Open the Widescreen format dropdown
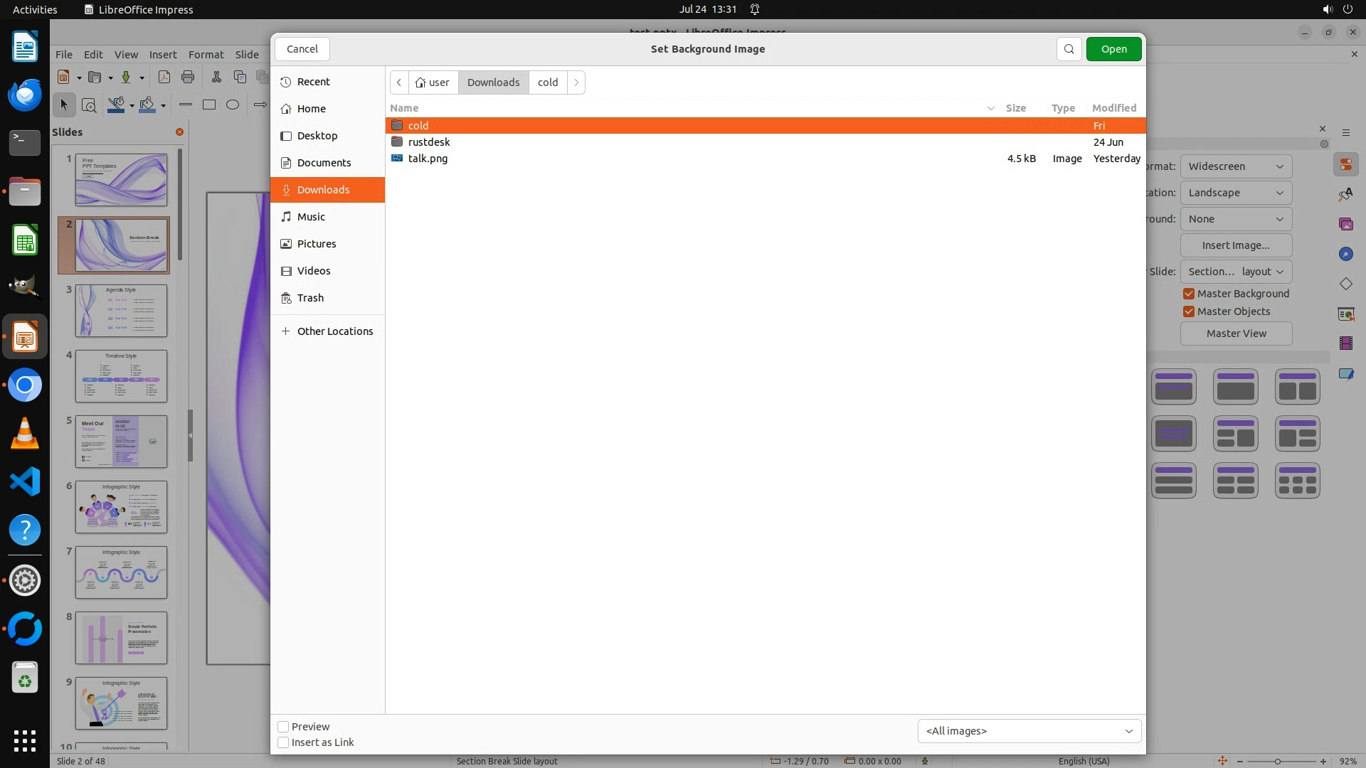 (x=1236, y=166)
